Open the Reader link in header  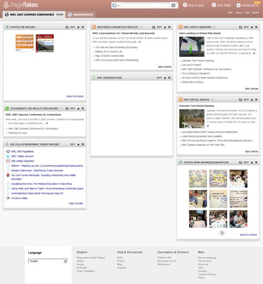[256, 13]
